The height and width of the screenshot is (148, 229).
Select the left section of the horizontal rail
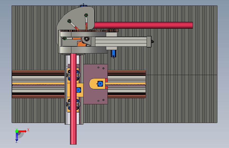pos(38,84)
